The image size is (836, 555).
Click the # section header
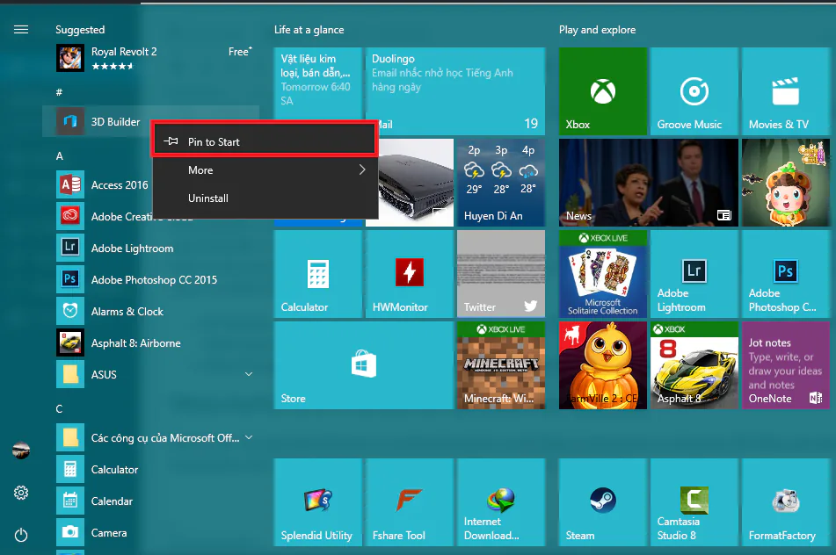59,92
